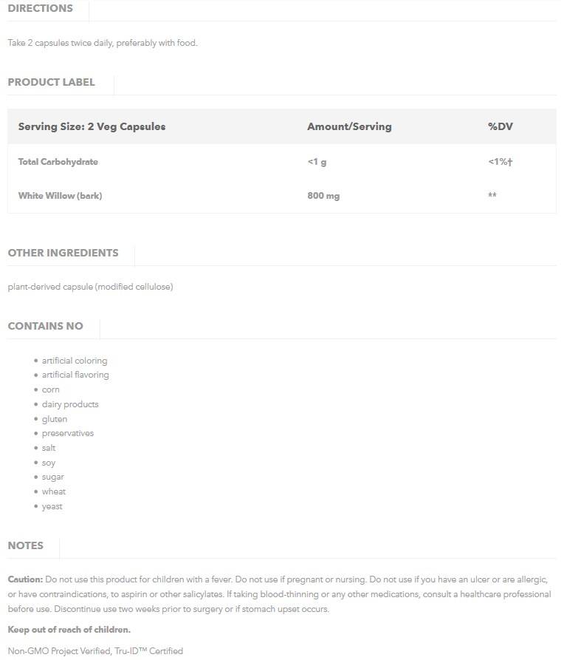Click the NOTES section heading

coord(25,545)
